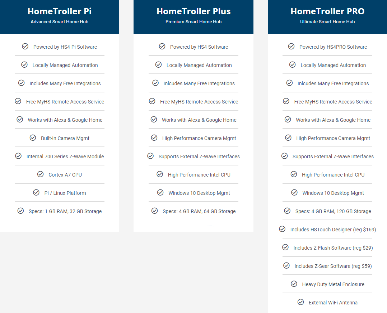Screen dimensions: 387x313
Task: Click the check icon beside Powered by HS4-Pi Software
Action: coord(25,46)
